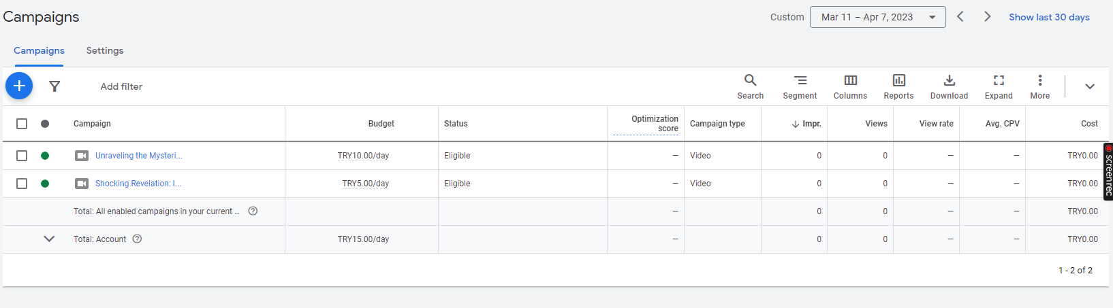
Task: Open the Reports icon
Action: [898, 86]
